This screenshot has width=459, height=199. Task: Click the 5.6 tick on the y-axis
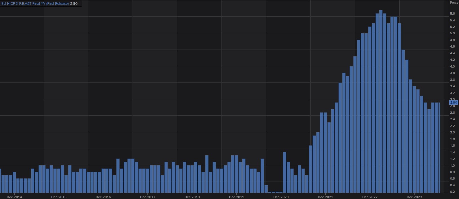pyautogui.click(x=452, y=14)
